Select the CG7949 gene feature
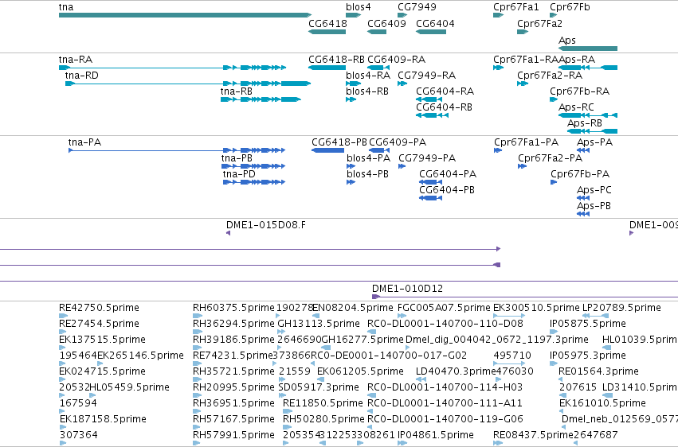This screenshot has height=447, width=678. pos(402,15)
